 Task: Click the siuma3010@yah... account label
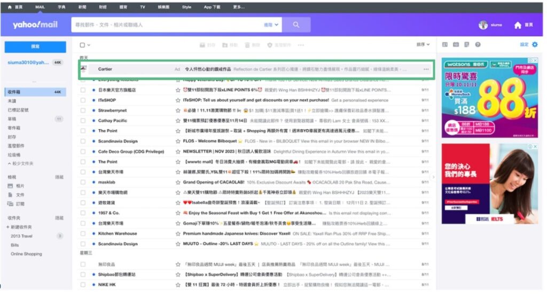click(x=28, y=62)
